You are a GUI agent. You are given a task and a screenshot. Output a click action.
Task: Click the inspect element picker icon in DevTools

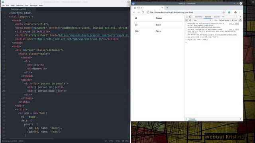[x=187, y=17]
